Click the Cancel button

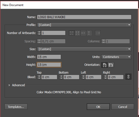[x=123, y=107]
